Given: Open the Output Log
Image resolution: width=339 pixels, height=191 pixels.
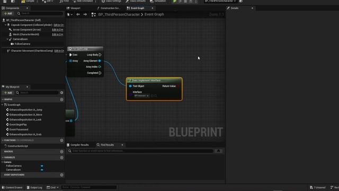Looking at the screenshot, I should click(34, 187).
